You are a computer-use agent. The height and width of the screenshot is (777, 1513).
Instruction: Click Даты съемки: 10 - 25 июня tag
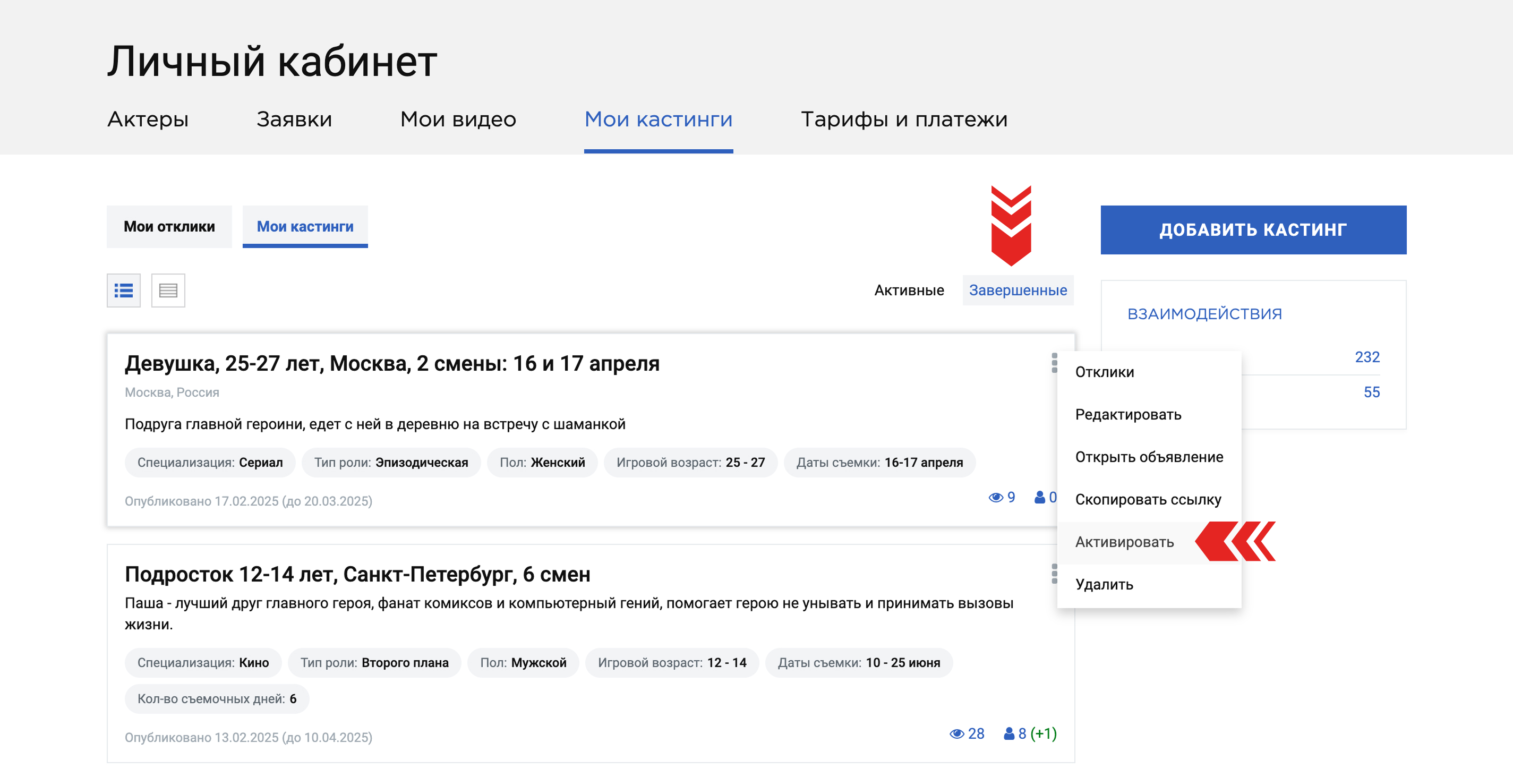pyautogui.click(x=859, y=663)
